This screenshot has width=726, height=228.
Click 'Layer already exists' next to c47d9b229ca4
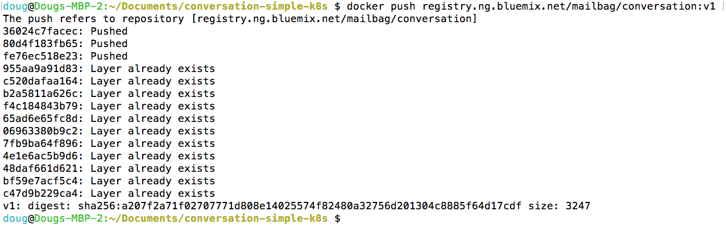153,193
